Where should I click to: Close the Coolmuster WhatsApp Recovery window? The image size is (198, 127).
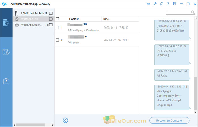coord(195,4)
